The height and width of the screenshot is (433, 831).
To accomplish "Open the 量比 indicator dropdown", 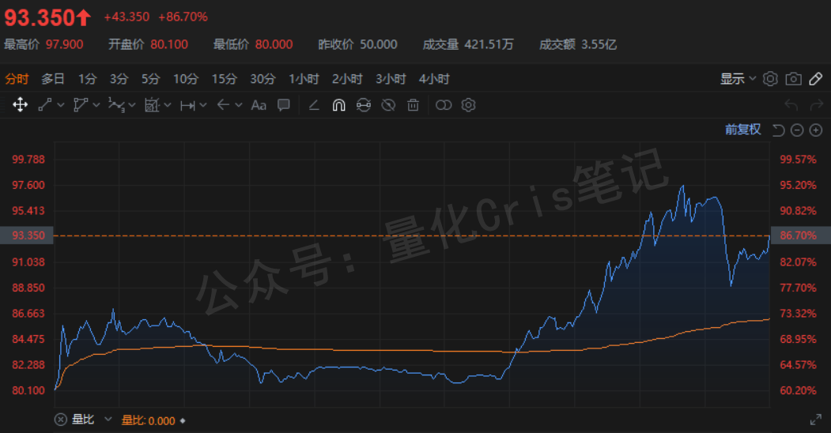I will tap(108, 420).
